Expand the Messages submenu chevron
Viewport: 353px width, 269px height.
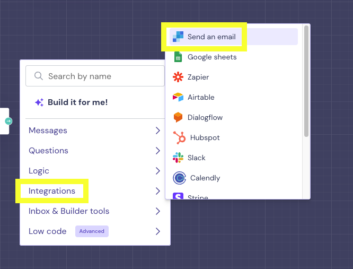[x=158, y=131]
